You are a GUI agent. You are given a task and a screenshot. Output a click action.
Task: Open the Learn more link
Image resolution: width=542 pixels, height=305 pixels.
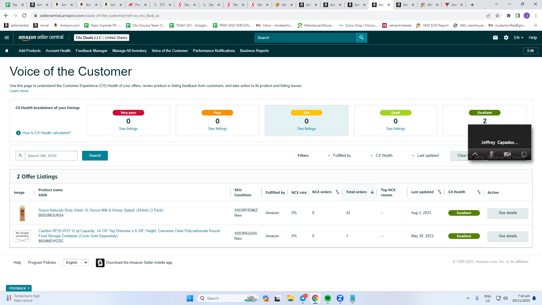[x=19, y=91]
